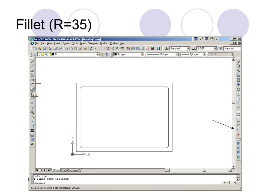Open the Draw menu
This screenshot has height=196, width=262.
83,43
